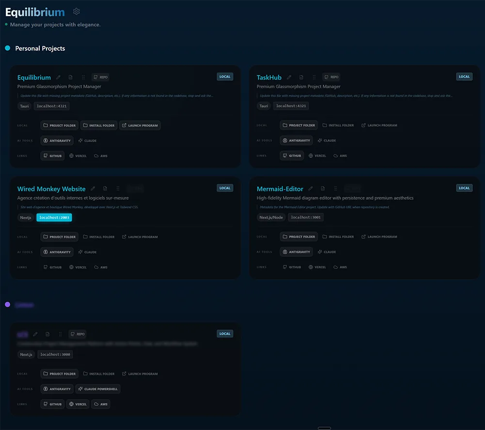Screen dimensions: 485x430
Task: Click the cyan dot beside Personal Projects
Action: [7, 48]
